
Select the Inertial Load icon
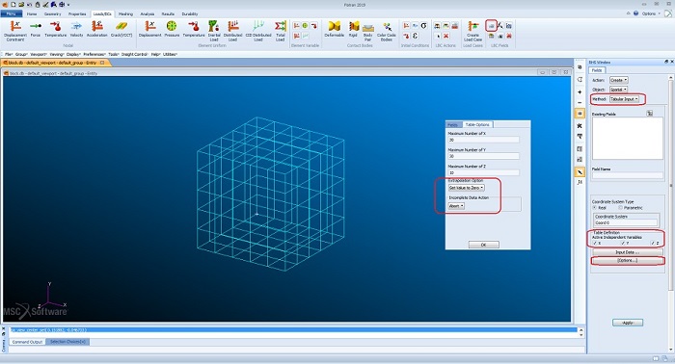[214, 31]
